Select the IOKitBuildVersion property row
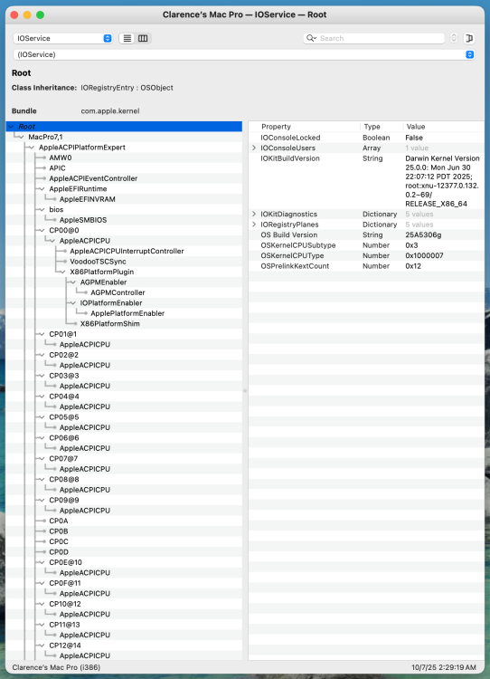Viewport: 490px width, 679px height. (x=366, y=181)
